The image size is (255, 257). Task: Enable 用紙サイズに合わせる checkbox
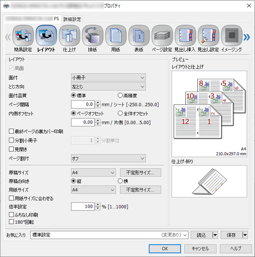[11, 198]
